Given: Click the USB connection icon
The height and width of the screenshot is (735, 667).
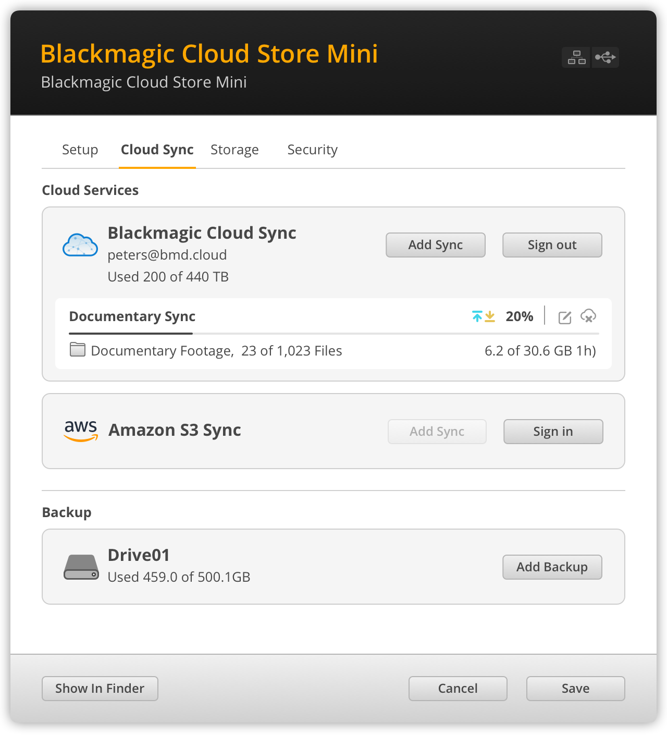Looking at the screenshot, I should 605,57.
